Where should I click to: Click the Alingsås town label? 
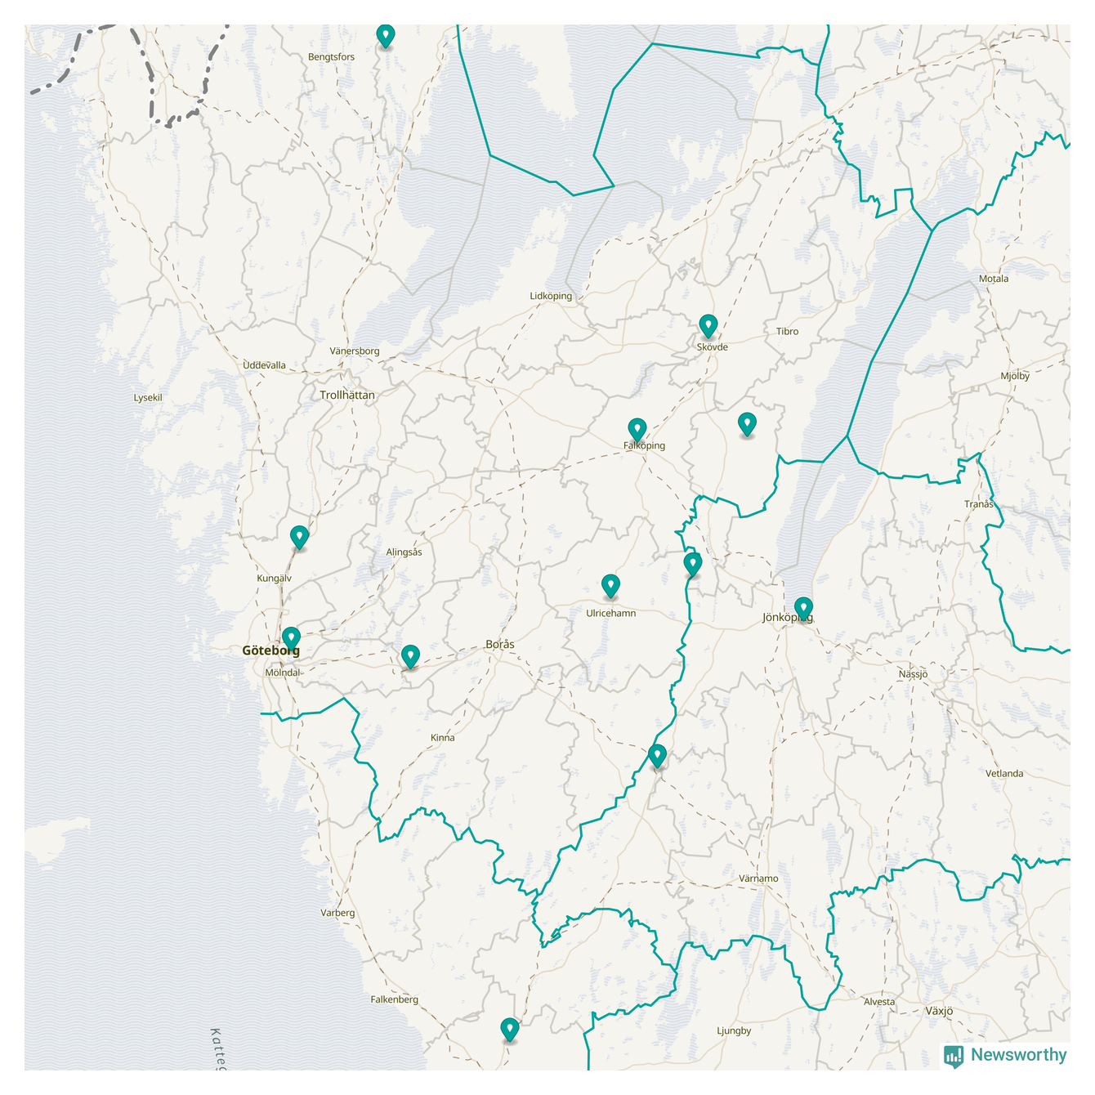click(x=404, y=552)
